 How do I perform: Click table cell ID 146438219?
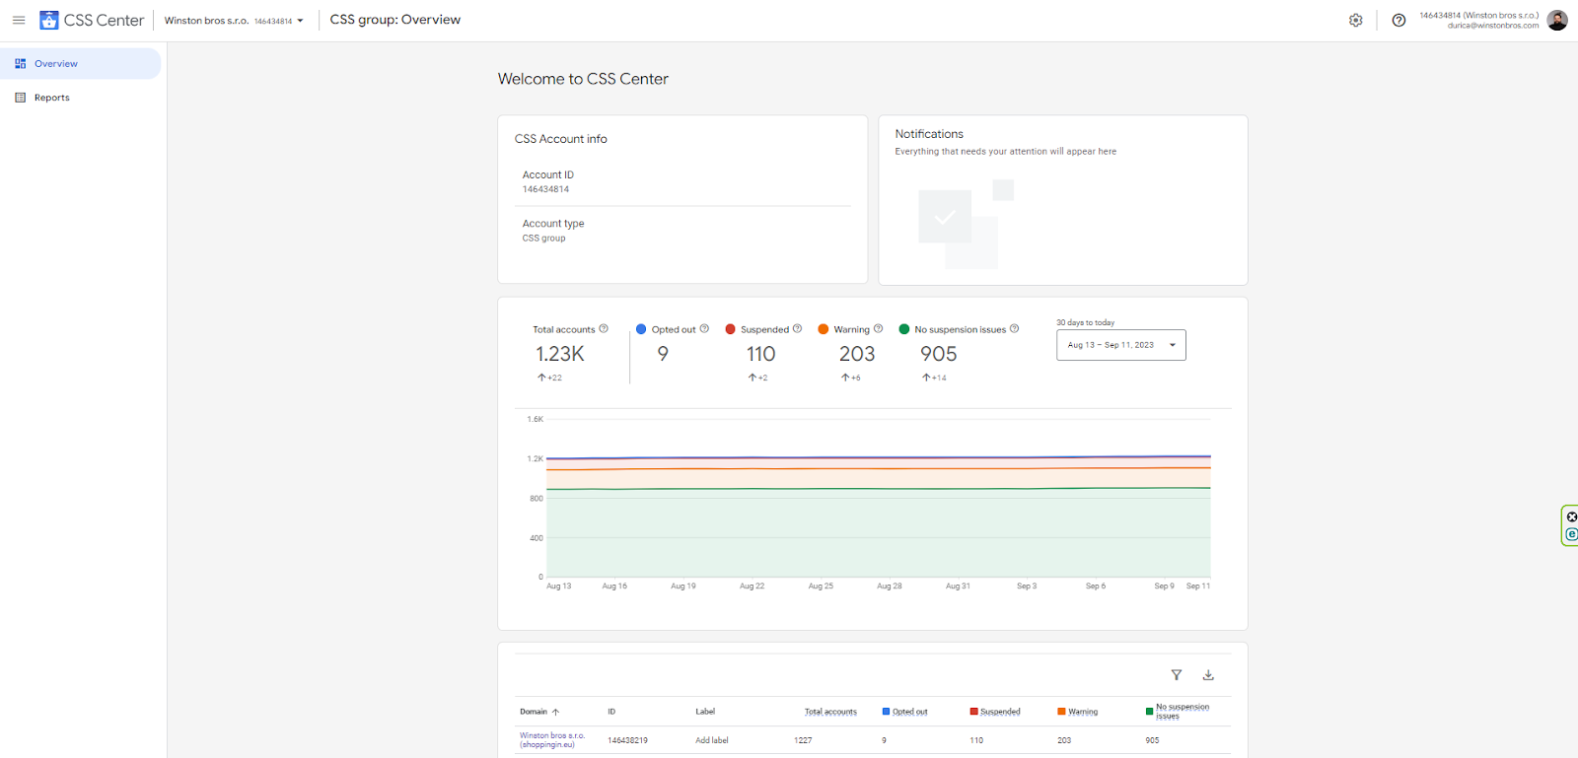click(x=627, y=740)
